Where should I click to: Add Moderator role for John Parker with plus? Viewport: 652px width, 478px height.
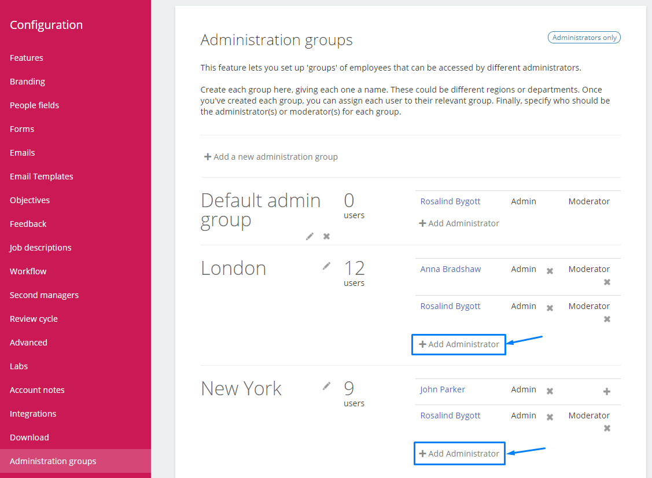(x=607, y=391)
